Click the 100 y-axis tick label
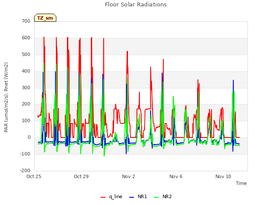 (x=26, y=120)
